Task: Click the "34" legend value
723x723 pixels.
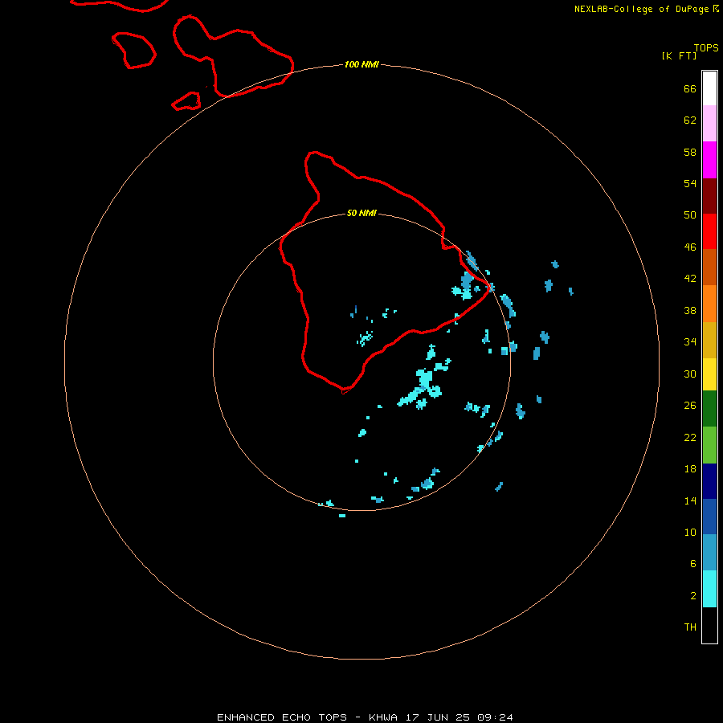Action: (690, 342)
